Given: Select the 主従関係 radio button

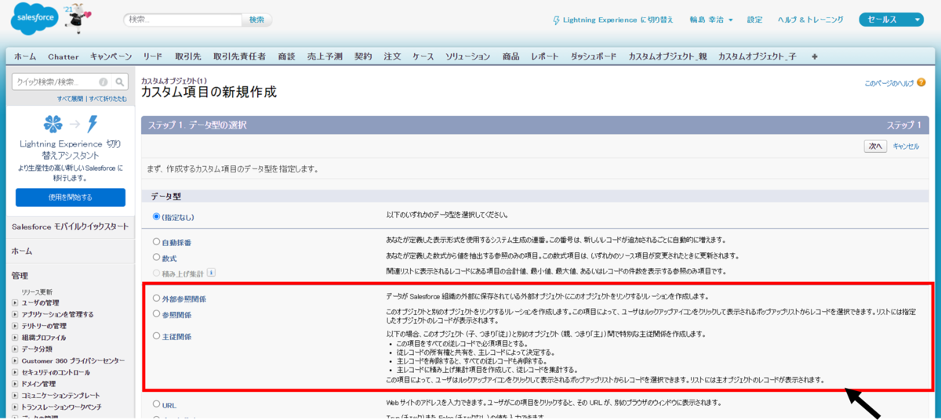Looking at the screenshot, I should click(x=156, y=336).
